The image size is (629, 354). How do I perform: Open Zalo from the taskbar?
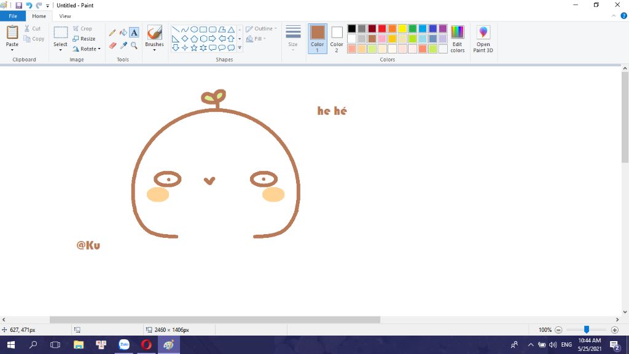124,345
